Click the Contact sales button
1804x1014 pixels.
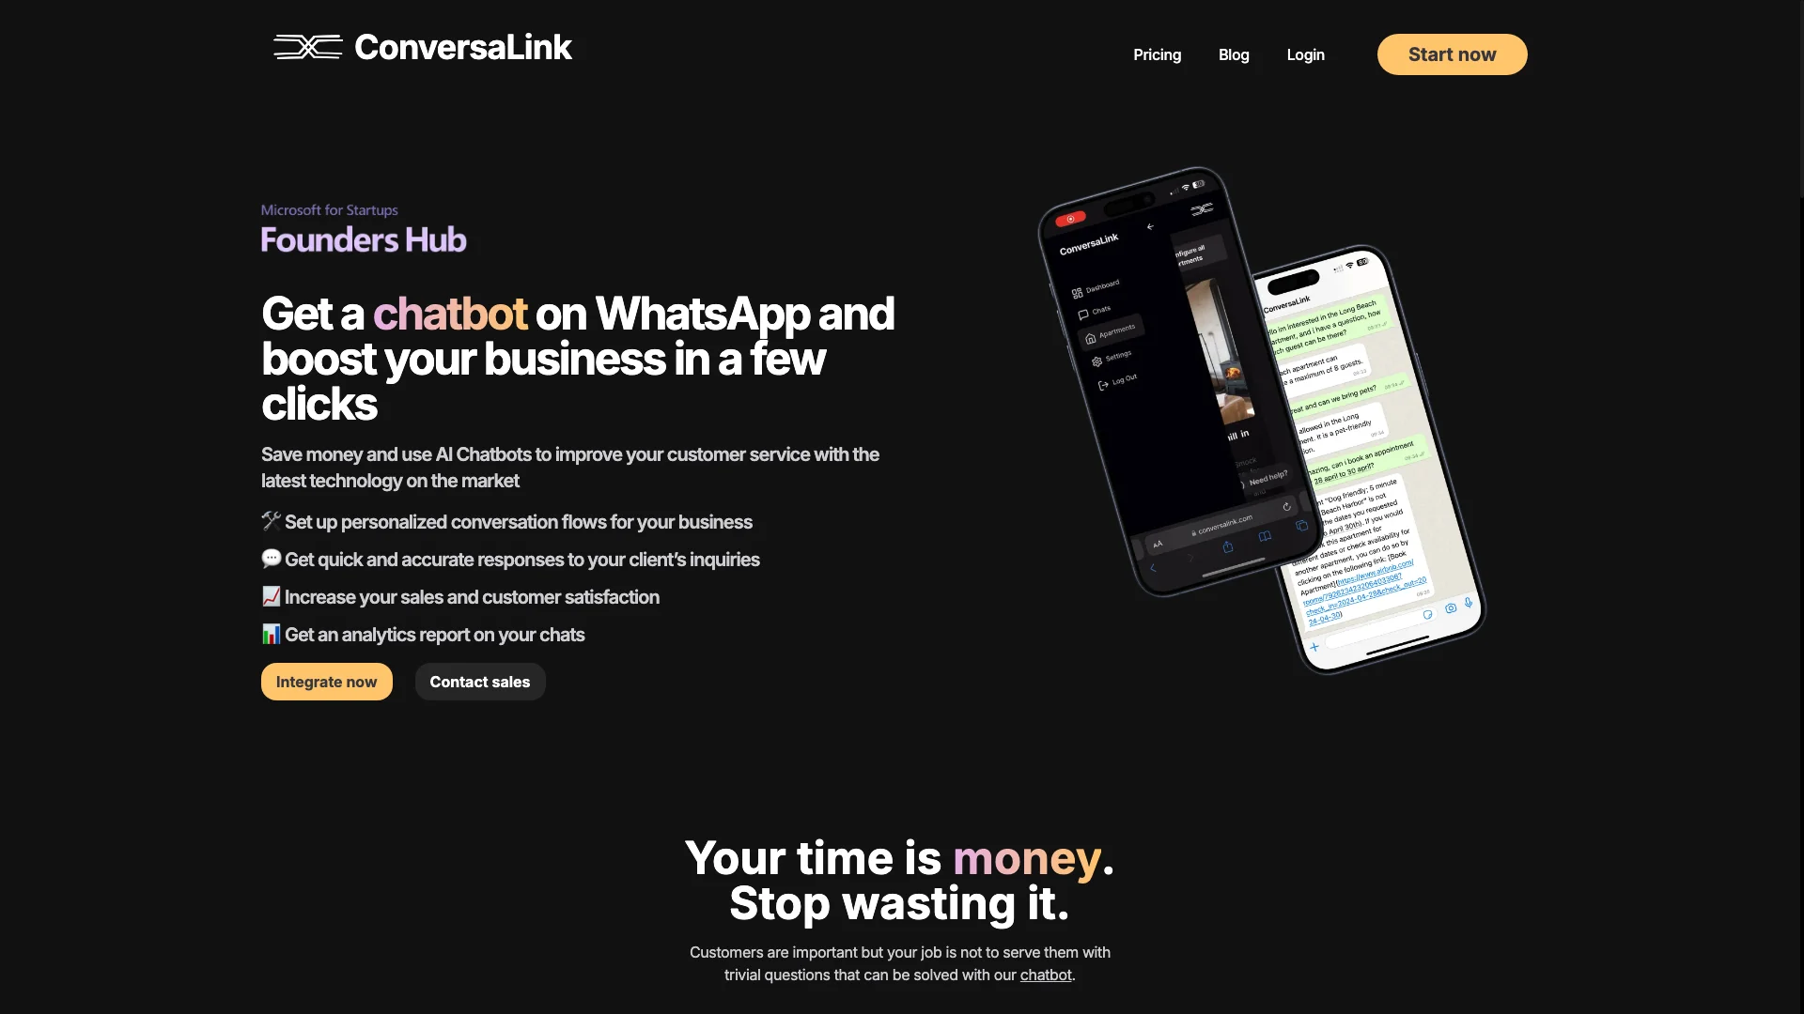(479, 681)
